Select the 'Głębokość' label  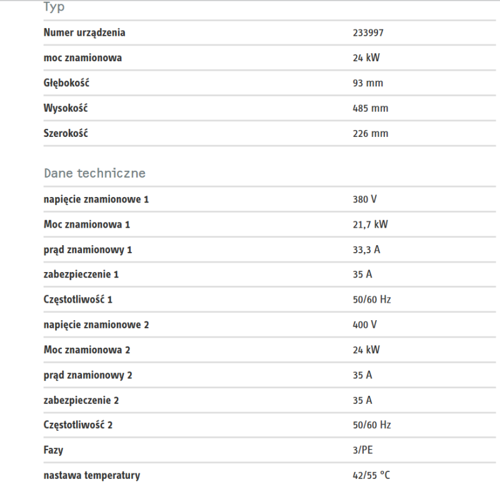coord(66,83)
